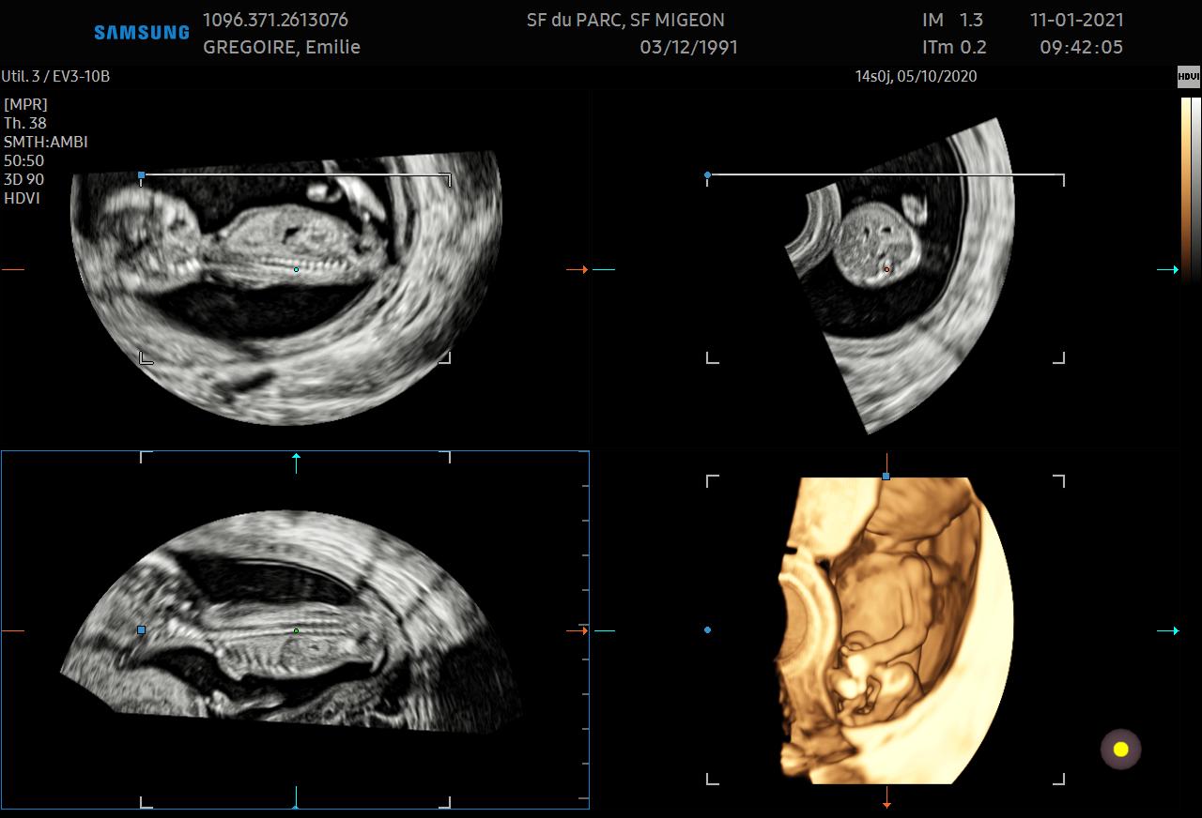Click the yellow light source dot

1120,750
